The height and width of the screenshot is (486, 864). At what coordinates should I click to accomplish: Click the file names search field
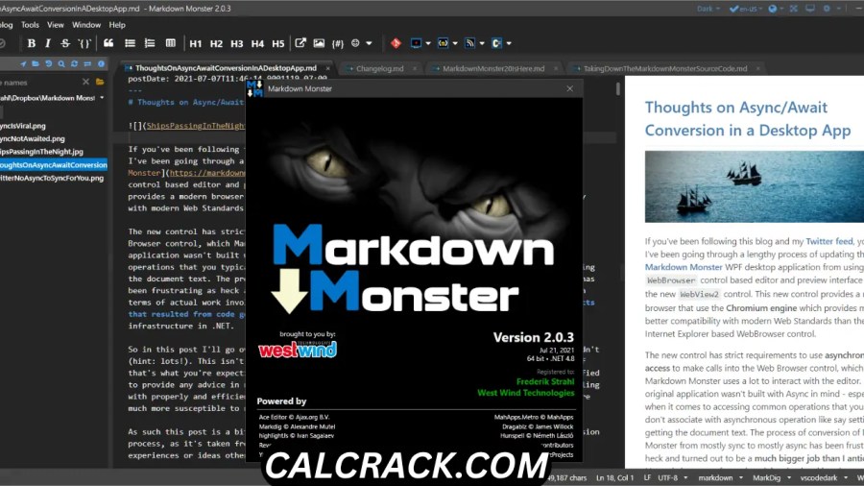pyautogui.click(x=39, y=82)
